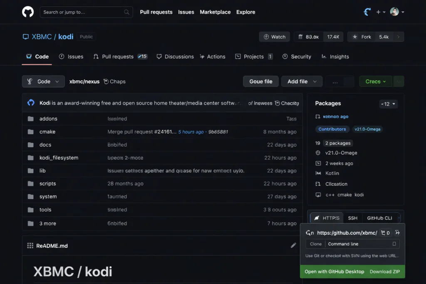Switch to the Code tab
Image resolution: width=426 pixels, height=284 pixels.
[x=37, y=57]
